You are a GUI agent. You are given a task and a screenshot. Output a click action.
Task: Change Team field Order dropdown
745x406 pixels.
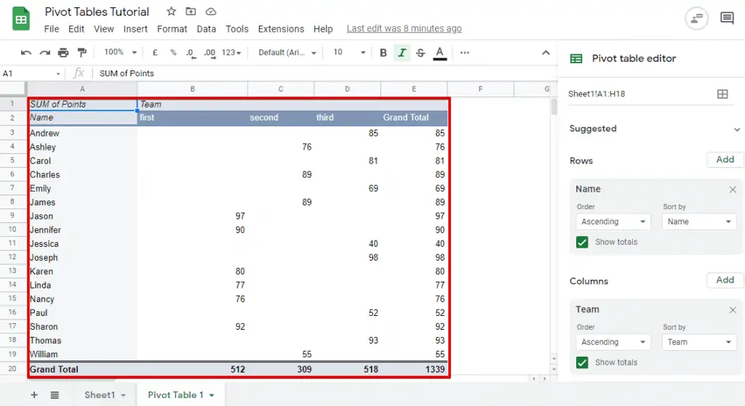(613, 342)
